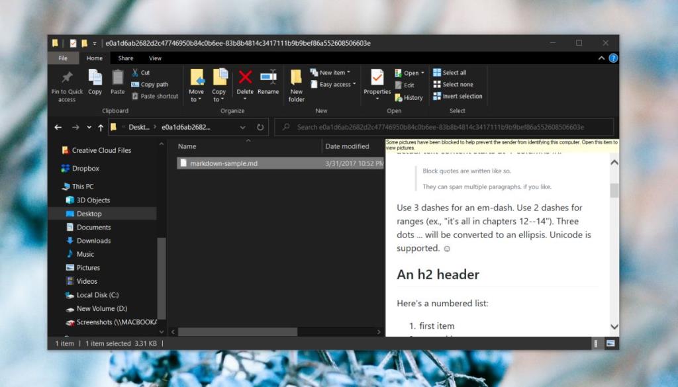Screen dimensions: 678x387
Task: Click the Copy path icon
Action: pos(154,85)
